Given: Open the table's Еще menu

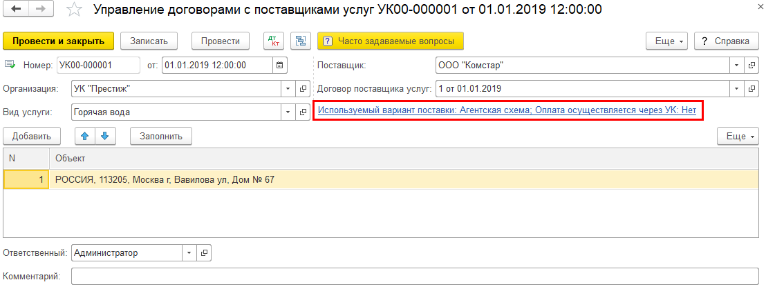Looking at the screenshot, I should tap(738, 136).
